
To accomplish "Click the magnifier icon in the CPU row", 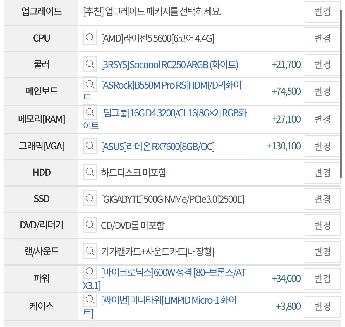I will pos(90,38).
